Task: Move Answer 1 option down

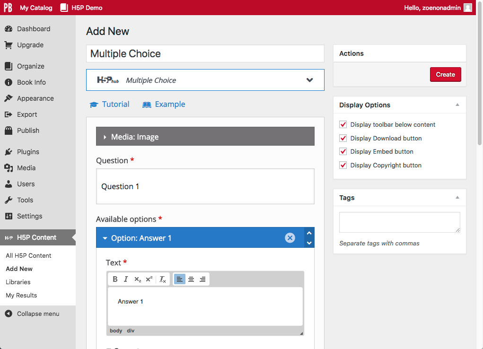Action: pos(309,243)
